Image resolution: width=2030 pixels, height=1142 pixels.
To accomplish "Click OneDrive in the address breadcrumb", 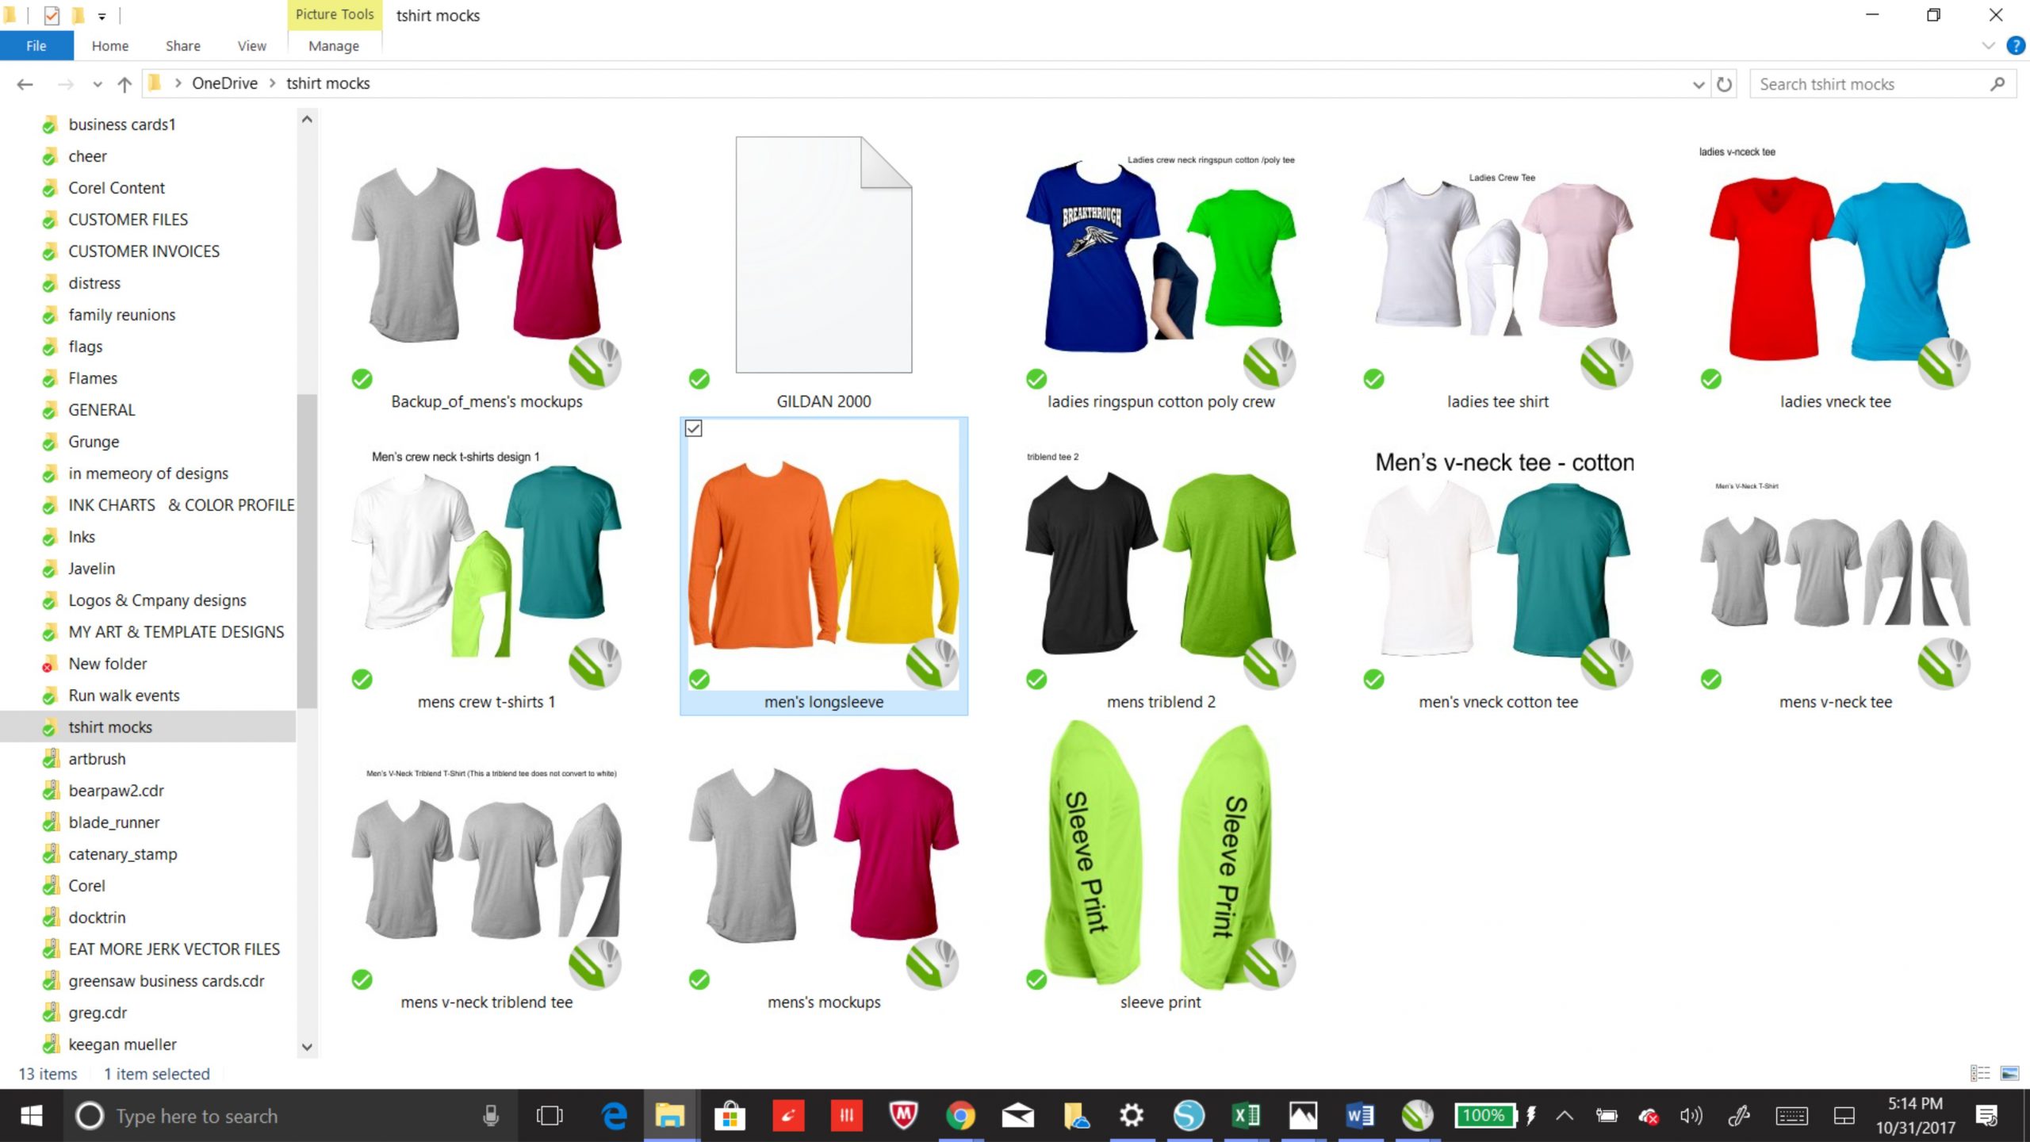I will coord(224,83).
